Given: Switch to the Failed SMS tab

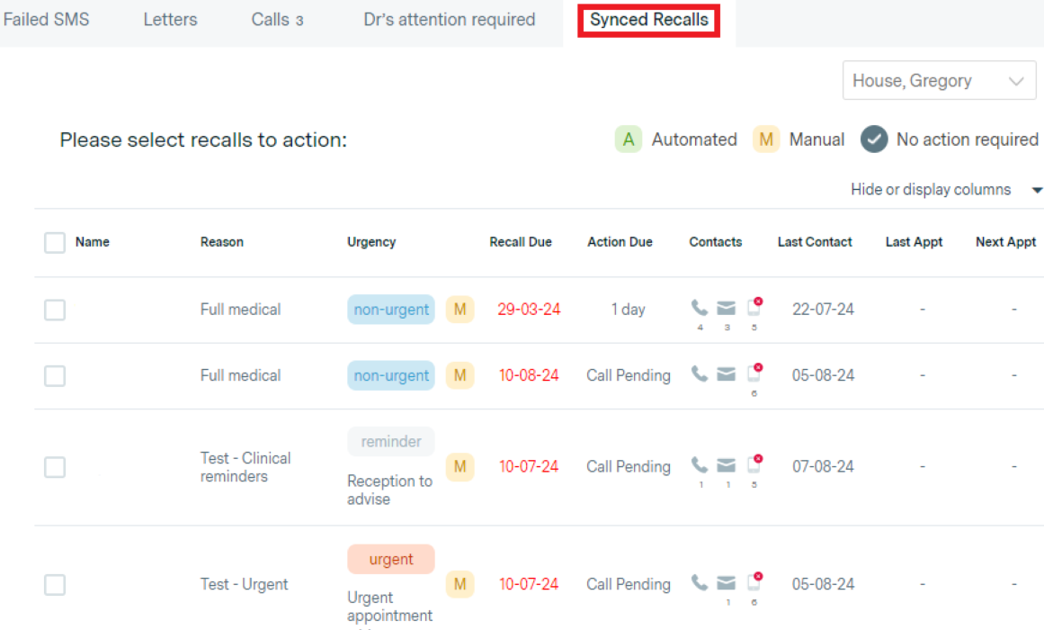Looking at the screenshot, I should (x=46, y=20).
